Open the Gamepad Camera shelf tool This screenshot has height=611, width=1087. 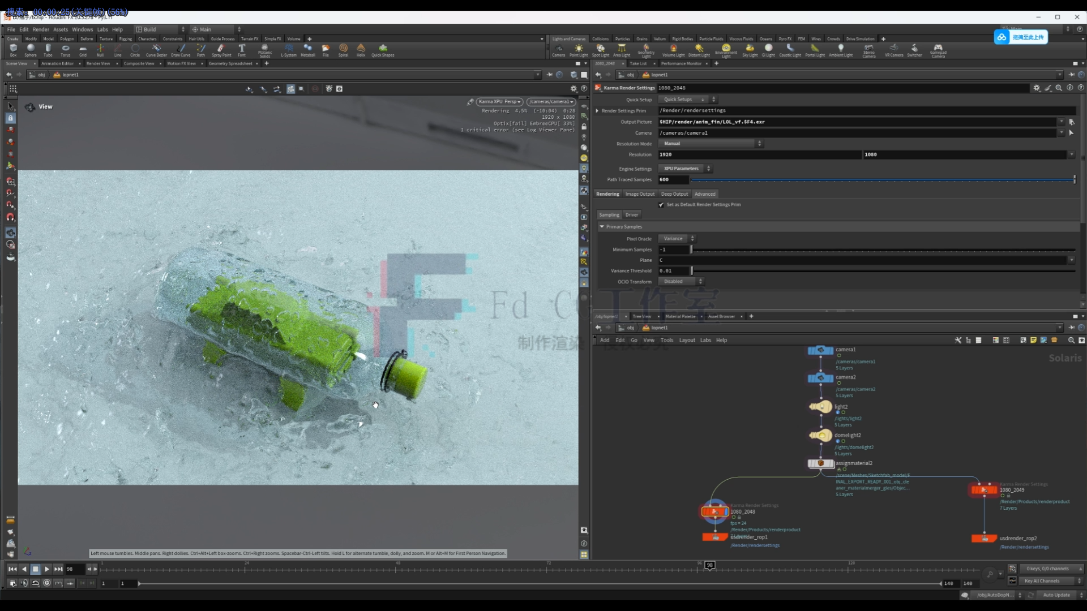pos(939,50)
